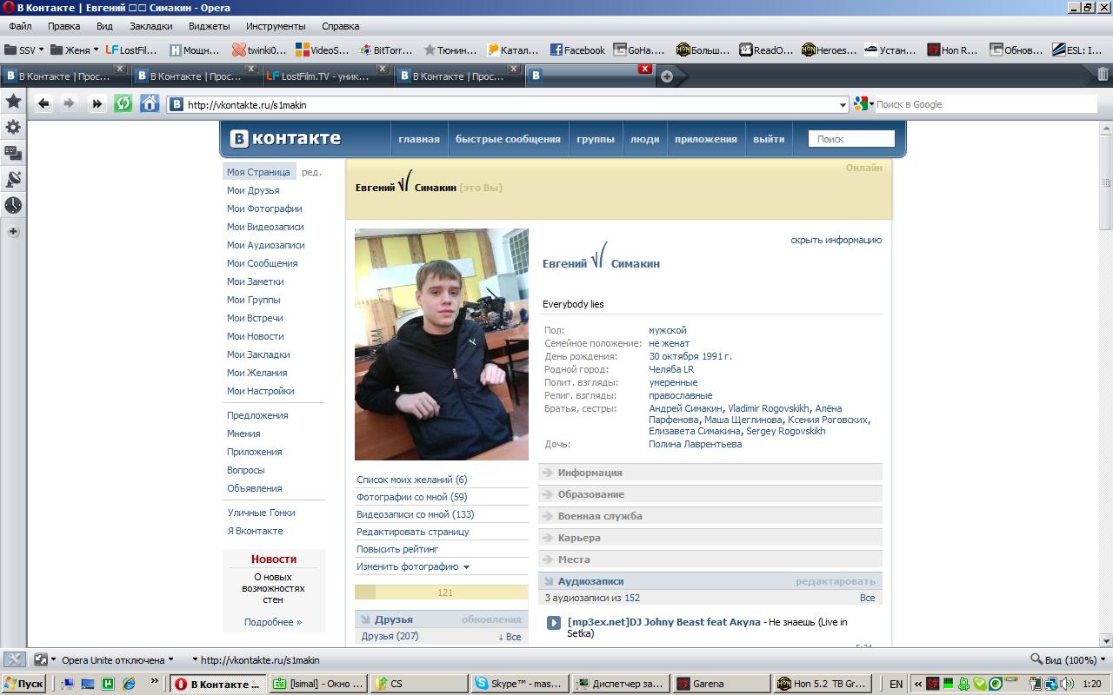The width and height of the screenshot is (1113, 695).
Task: Open the GoHa bookmark
Action: pos(640,50)
